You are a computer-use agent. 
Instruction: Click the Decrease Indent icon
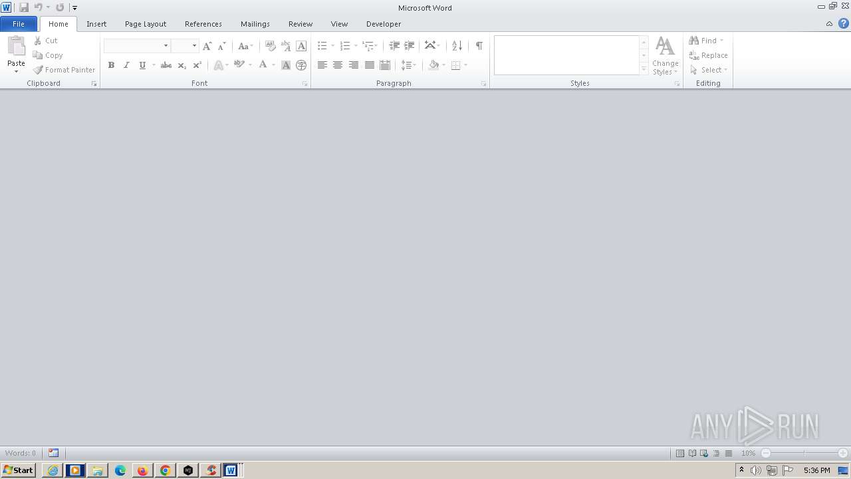(394, 46)
